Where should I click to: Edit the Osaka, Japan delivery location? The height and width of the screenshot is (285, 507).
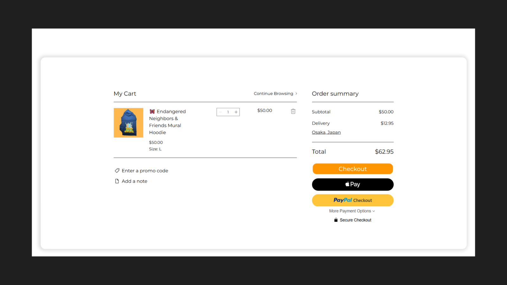click(x=326, y=132)
